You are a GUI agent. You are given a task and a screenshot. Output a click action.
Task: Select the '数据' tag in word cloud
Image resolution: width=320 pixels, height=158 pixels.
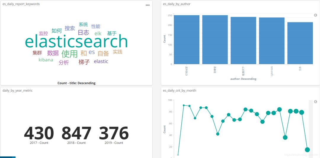(53, 53)
